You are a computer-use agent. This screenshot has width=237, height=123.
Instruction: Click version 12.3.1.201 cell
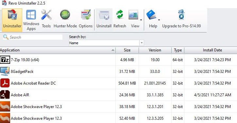pos(155,107)
